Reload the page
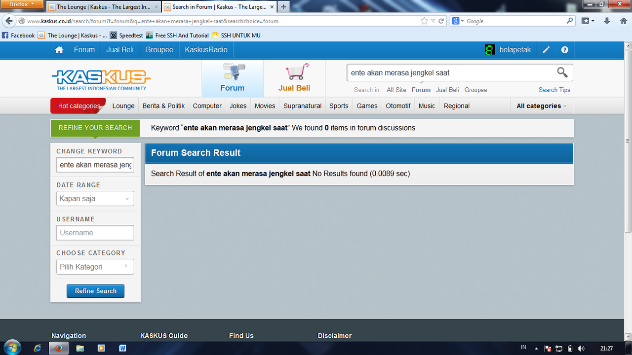Screen dimensions: 632x355 [441, 21]
